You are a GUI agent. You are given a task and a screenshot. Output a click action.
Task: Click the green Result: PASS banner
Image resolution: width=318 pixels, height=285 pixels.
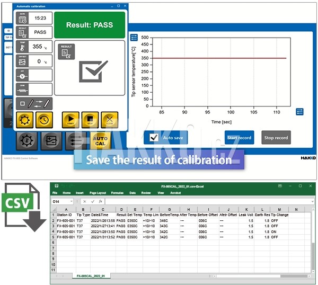tap(90, 25)
